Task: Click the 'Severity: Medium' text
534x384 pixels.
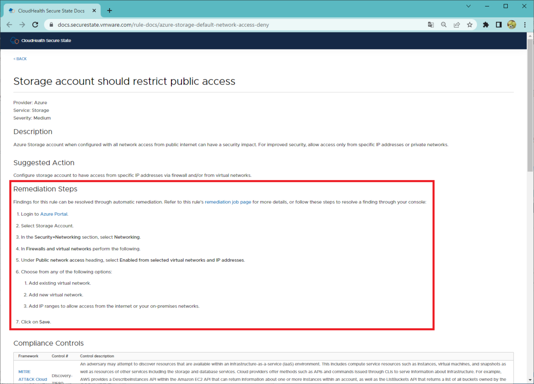Action: (x=32, y=118)
